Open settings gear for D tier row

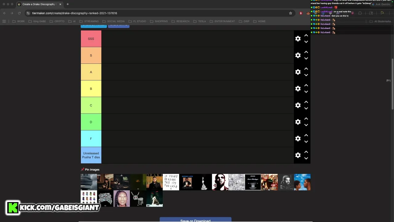tap(298, 122)
